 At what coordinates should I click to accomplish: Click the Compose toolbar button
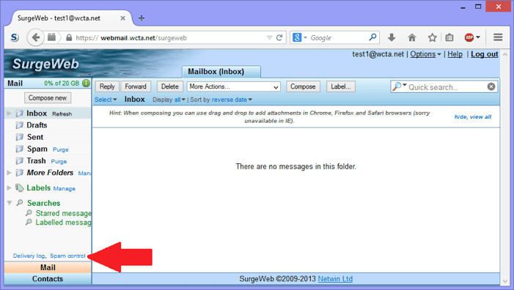(x=303, y=86)
